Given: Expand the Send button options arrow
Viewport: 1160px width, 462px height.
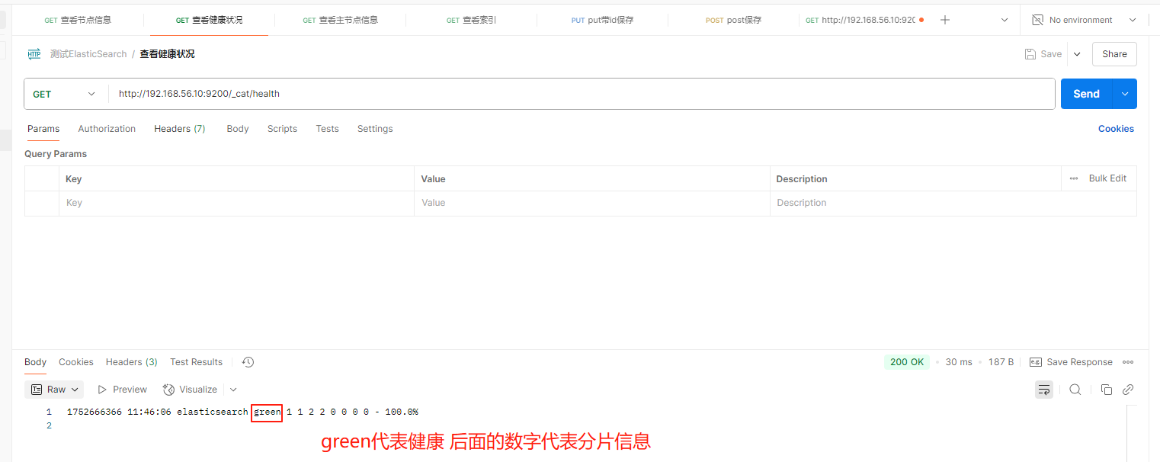Looking at the screenshot, I should (x=1125, y=94).
